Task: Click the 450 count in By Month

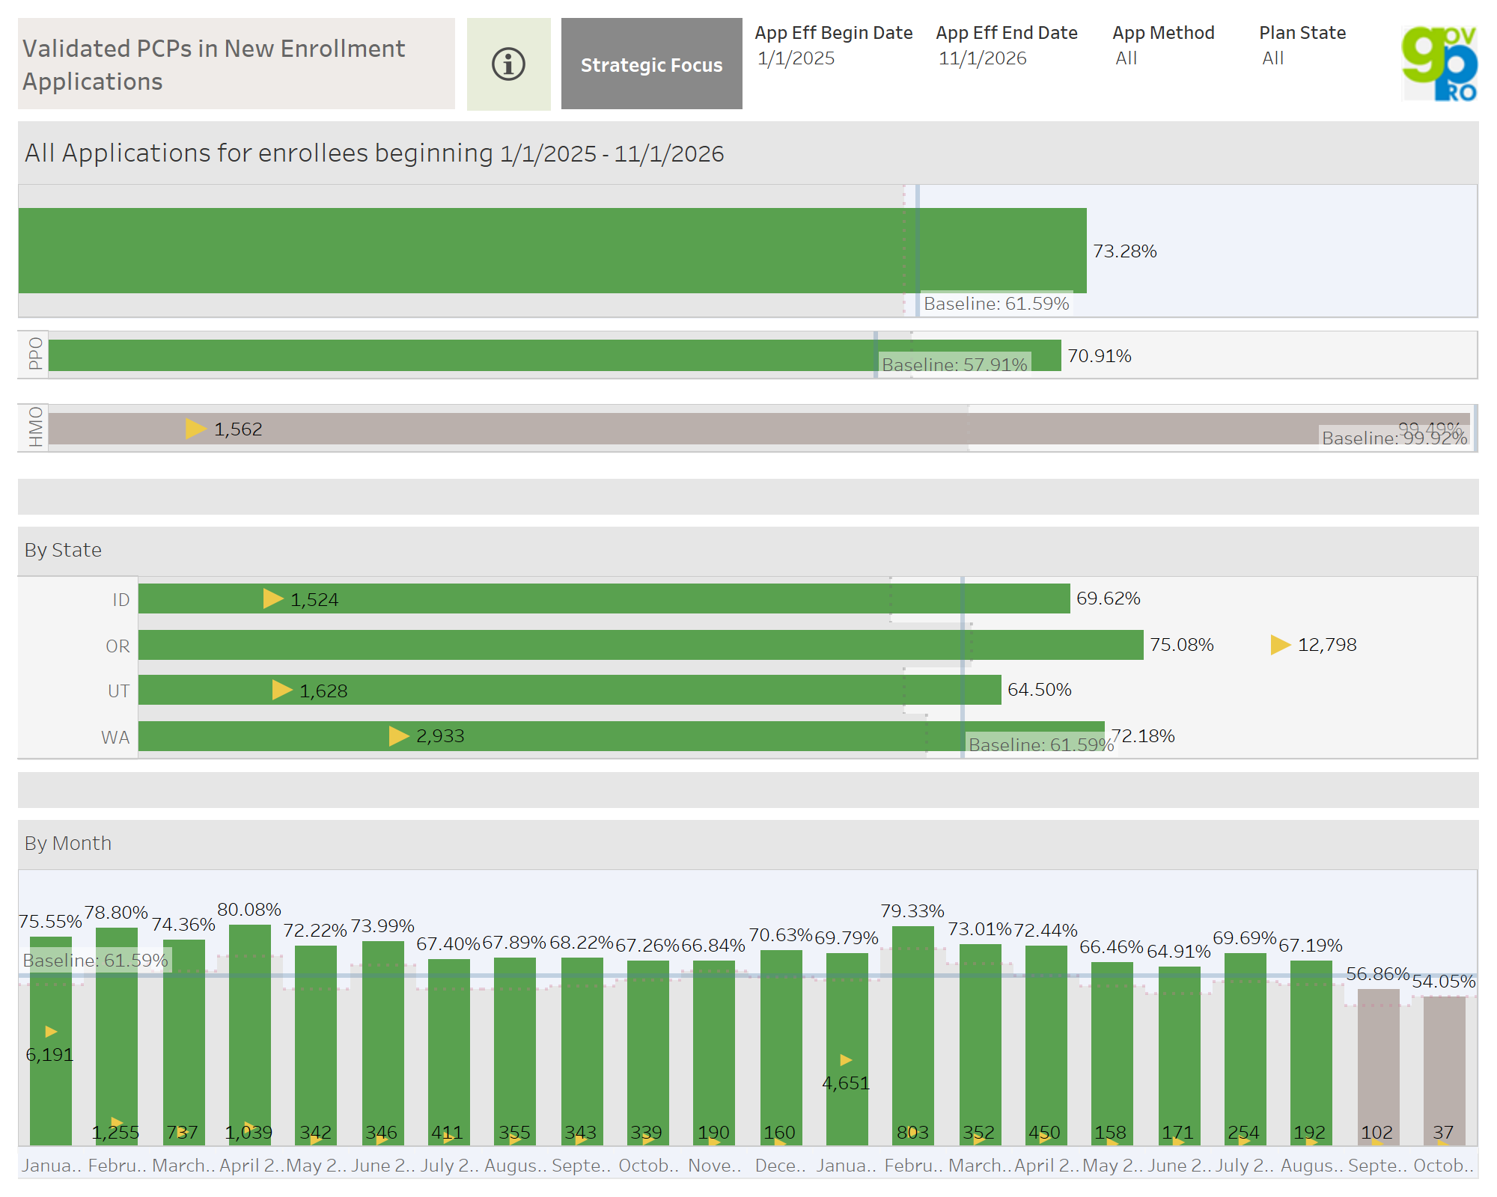Action: click(1044, 1133)
